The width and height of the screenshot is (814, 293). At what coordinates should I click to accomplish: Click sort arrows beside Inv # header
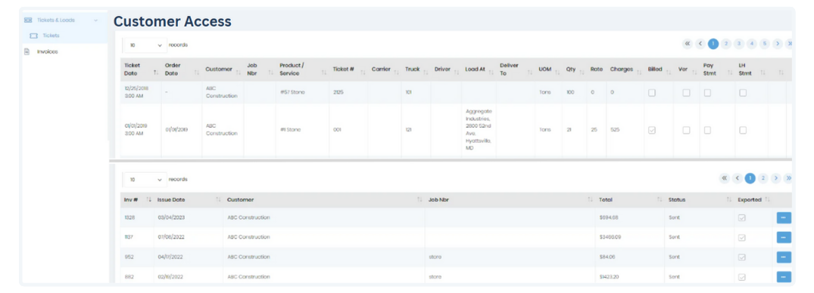click(149, 200)
